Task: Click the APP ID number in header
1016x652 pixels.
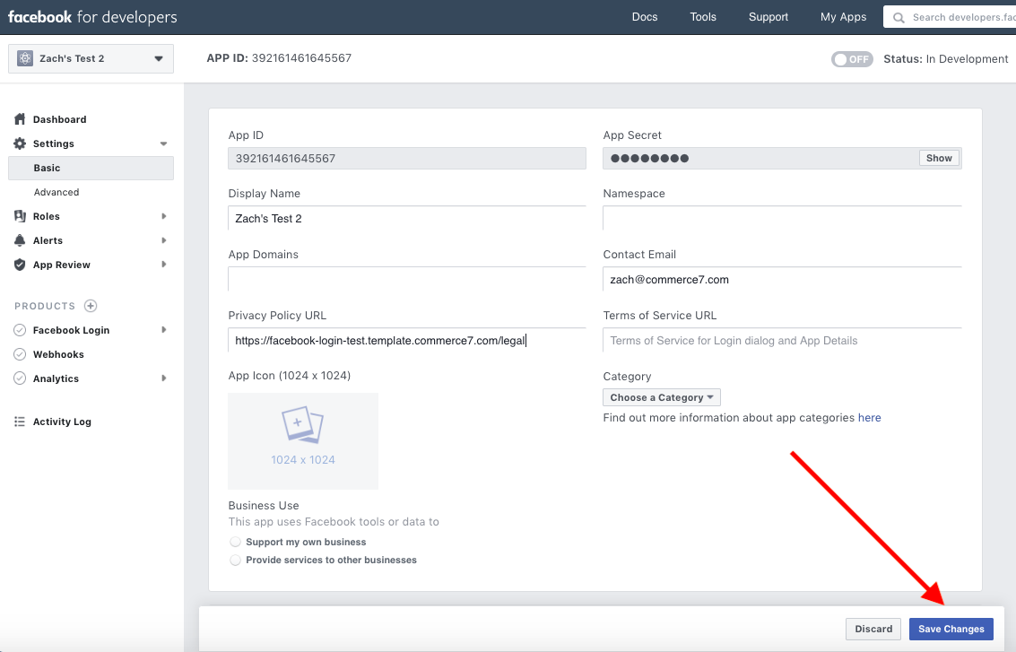Action: 301,57
